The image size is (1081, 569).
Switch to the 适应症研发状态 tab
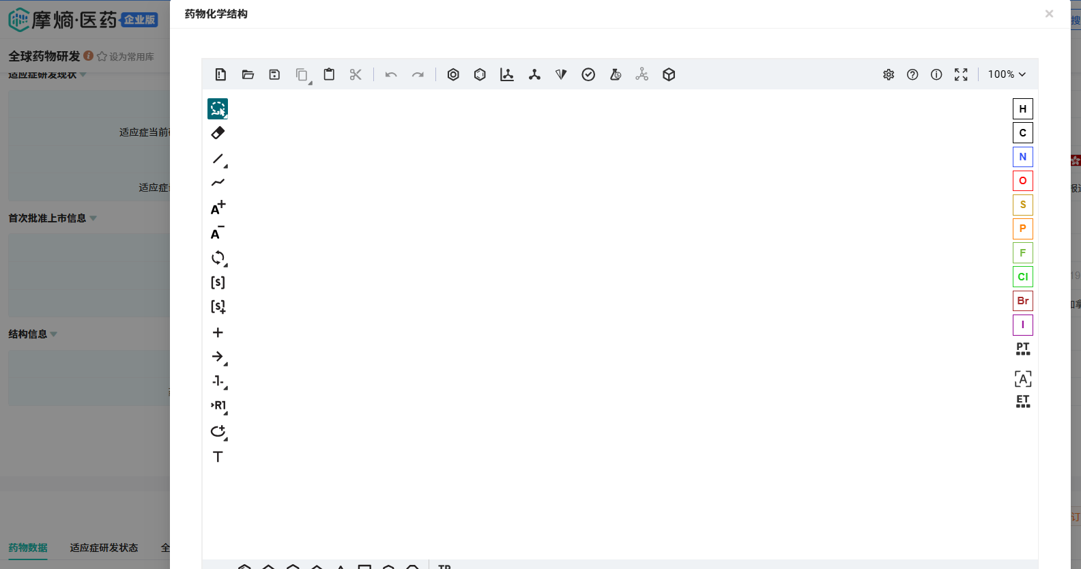104,548
